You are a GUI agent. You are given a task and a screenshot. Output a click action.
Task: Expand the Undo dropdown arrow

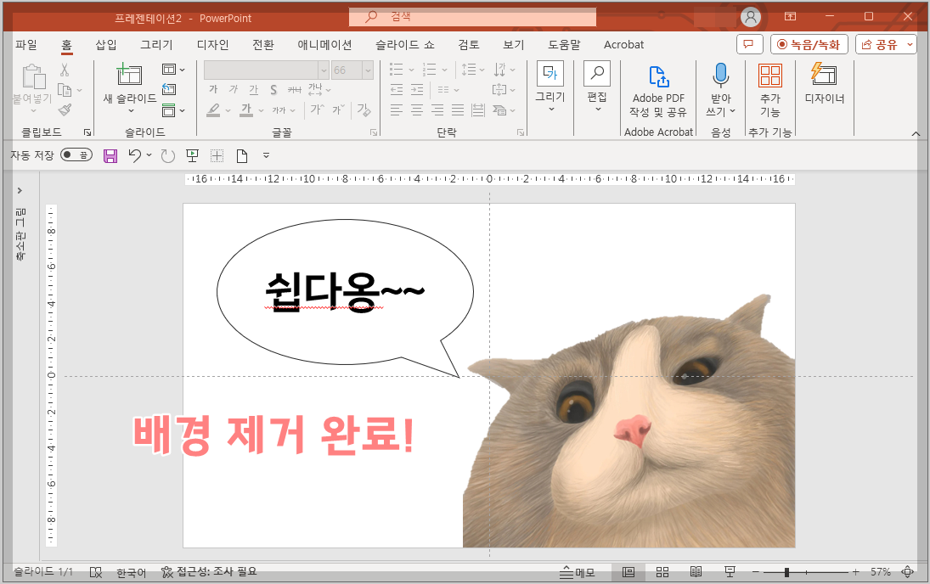click(x=149, y=155)
